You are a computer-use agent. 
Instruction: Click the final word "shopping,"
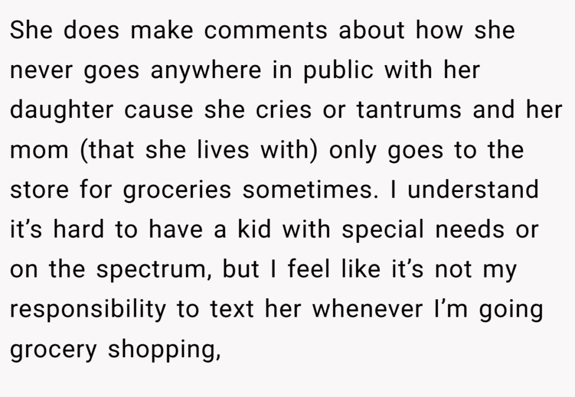[165, 350]
